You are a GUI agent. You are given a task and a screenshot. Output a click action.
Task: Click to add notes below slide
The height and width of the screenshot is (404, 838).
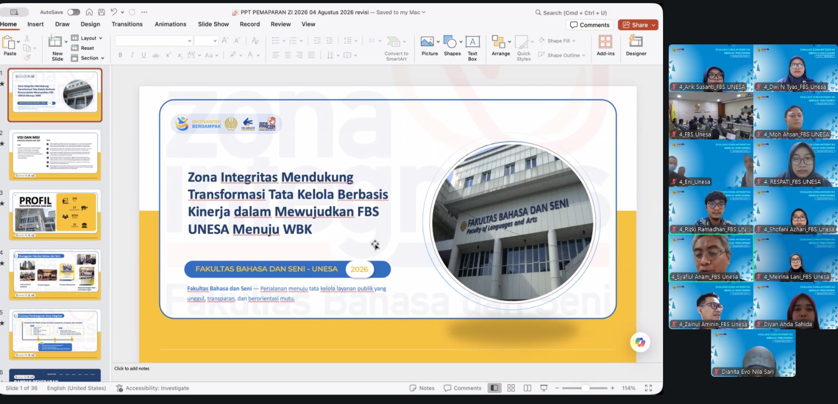click(132, 368)
